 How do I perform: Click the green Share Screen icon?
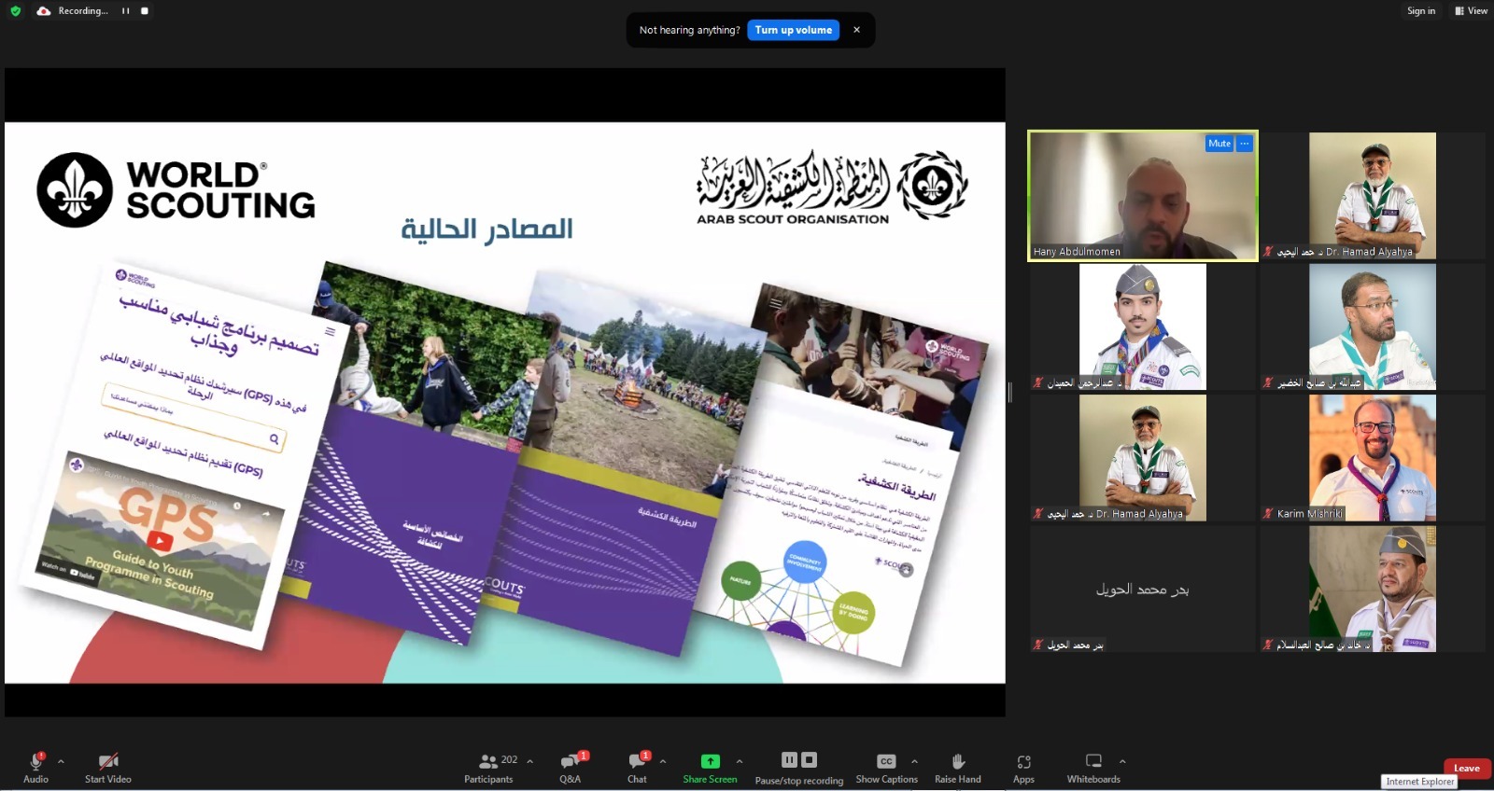pos(710,761)
